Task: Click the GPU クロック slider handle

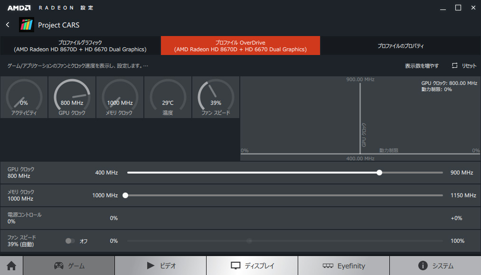Action: point(379,173)
